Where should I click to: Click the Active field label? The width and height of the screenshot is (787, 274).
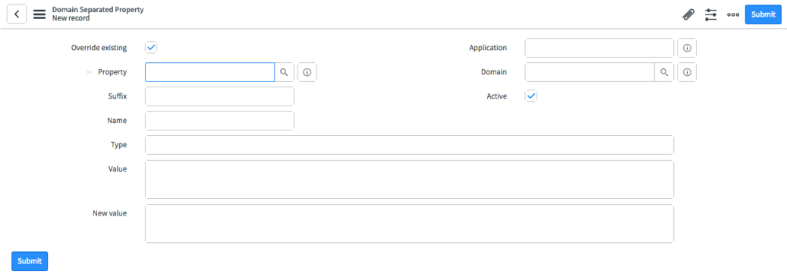pyautogui.click(x=496, y=96)
